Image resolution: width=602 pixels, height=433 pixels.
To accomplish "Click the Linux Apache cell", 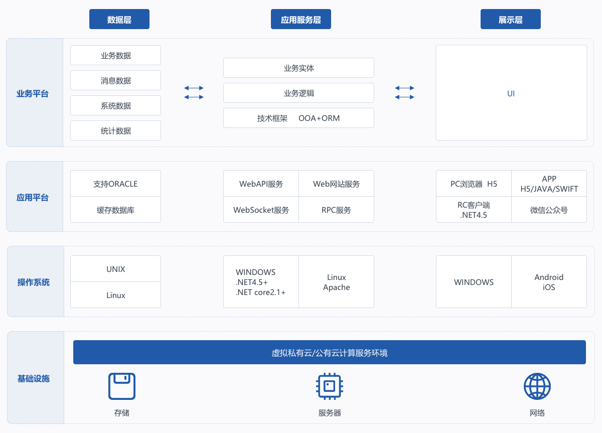I will 337,282.
